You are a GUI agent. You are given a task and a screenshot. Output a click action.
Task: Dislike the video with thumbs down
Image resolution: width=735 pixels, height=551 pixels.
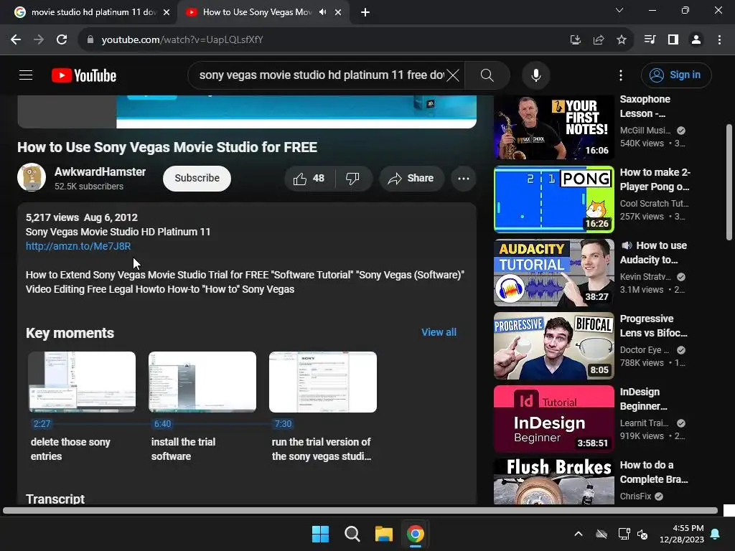coord(352,178)
